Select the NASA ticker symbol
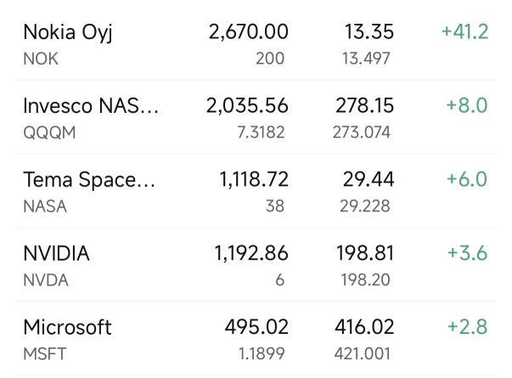 point(45,206)
